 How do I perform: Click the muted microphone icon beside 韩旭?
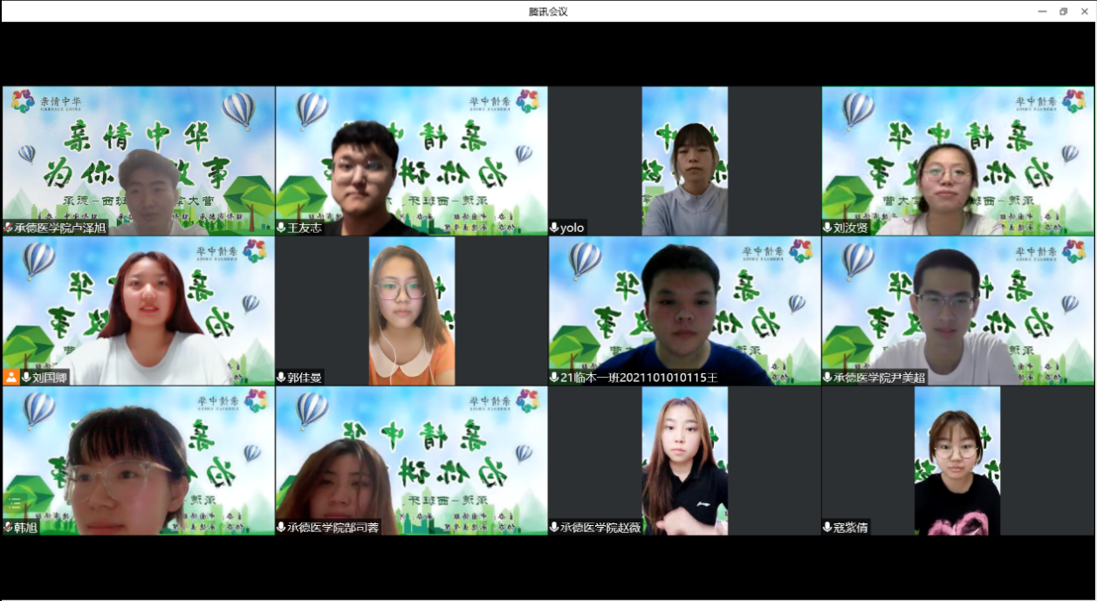[8, 528]
